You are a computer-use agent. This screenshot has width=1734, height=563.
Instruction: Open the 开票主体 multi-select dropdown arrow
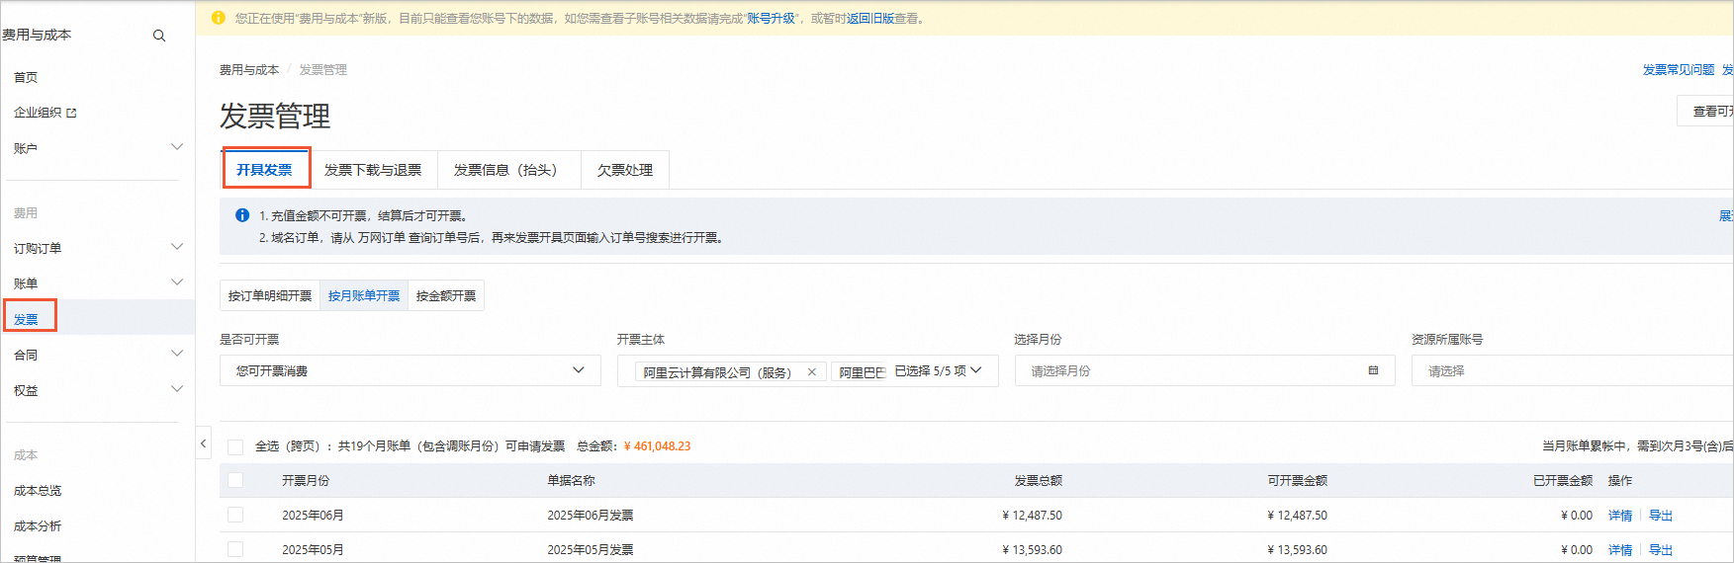pyautogui.click(x=976, y=370)
